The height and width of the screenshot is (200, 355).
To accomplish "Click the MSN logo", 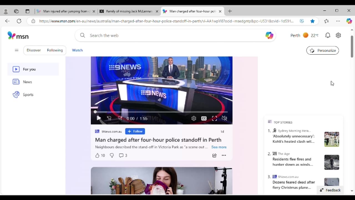I will (x=18, y=36).
